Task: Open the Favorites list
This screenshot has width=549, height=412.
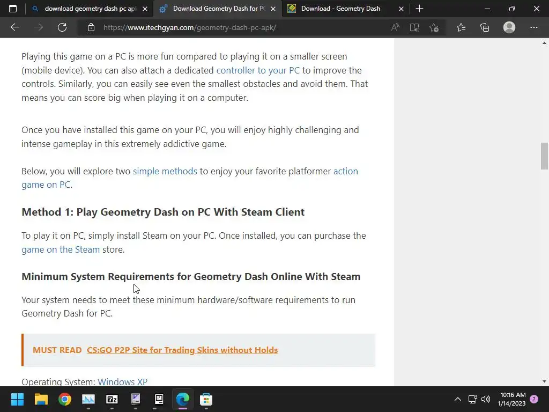Action: (x=461, y=27)
